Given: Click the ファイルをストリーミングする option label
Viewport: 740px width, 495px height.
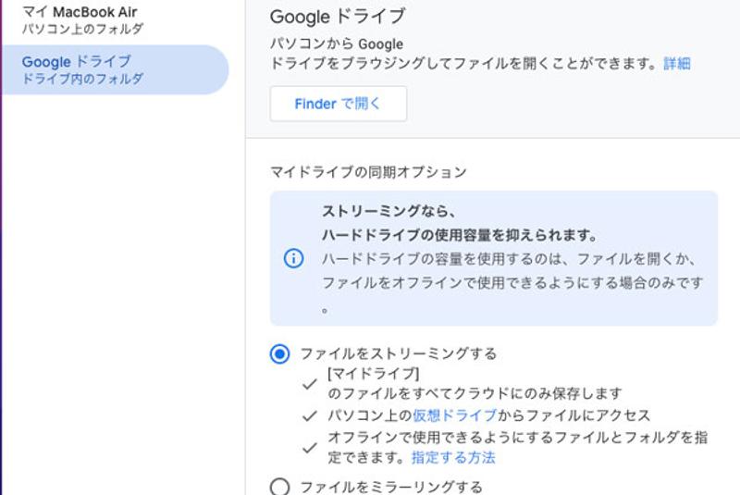Looking at the screenshot, I should 399,354.
